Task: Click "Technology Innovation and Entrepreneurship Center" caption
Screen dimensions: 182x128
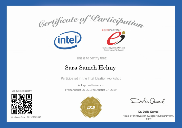Action: pos(114,49)
